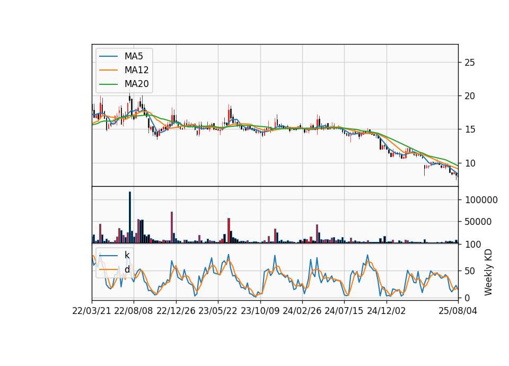Click the 23/10/09 date axis label
This screenshot has width=509, height=366.
coord(260,311)
